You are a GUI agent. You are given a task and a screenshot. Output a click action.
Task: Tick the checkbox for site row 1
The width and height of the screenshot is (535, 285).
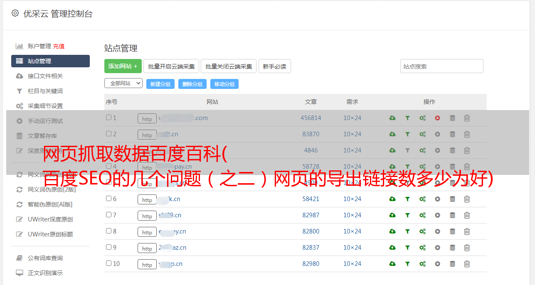[108, 118]
